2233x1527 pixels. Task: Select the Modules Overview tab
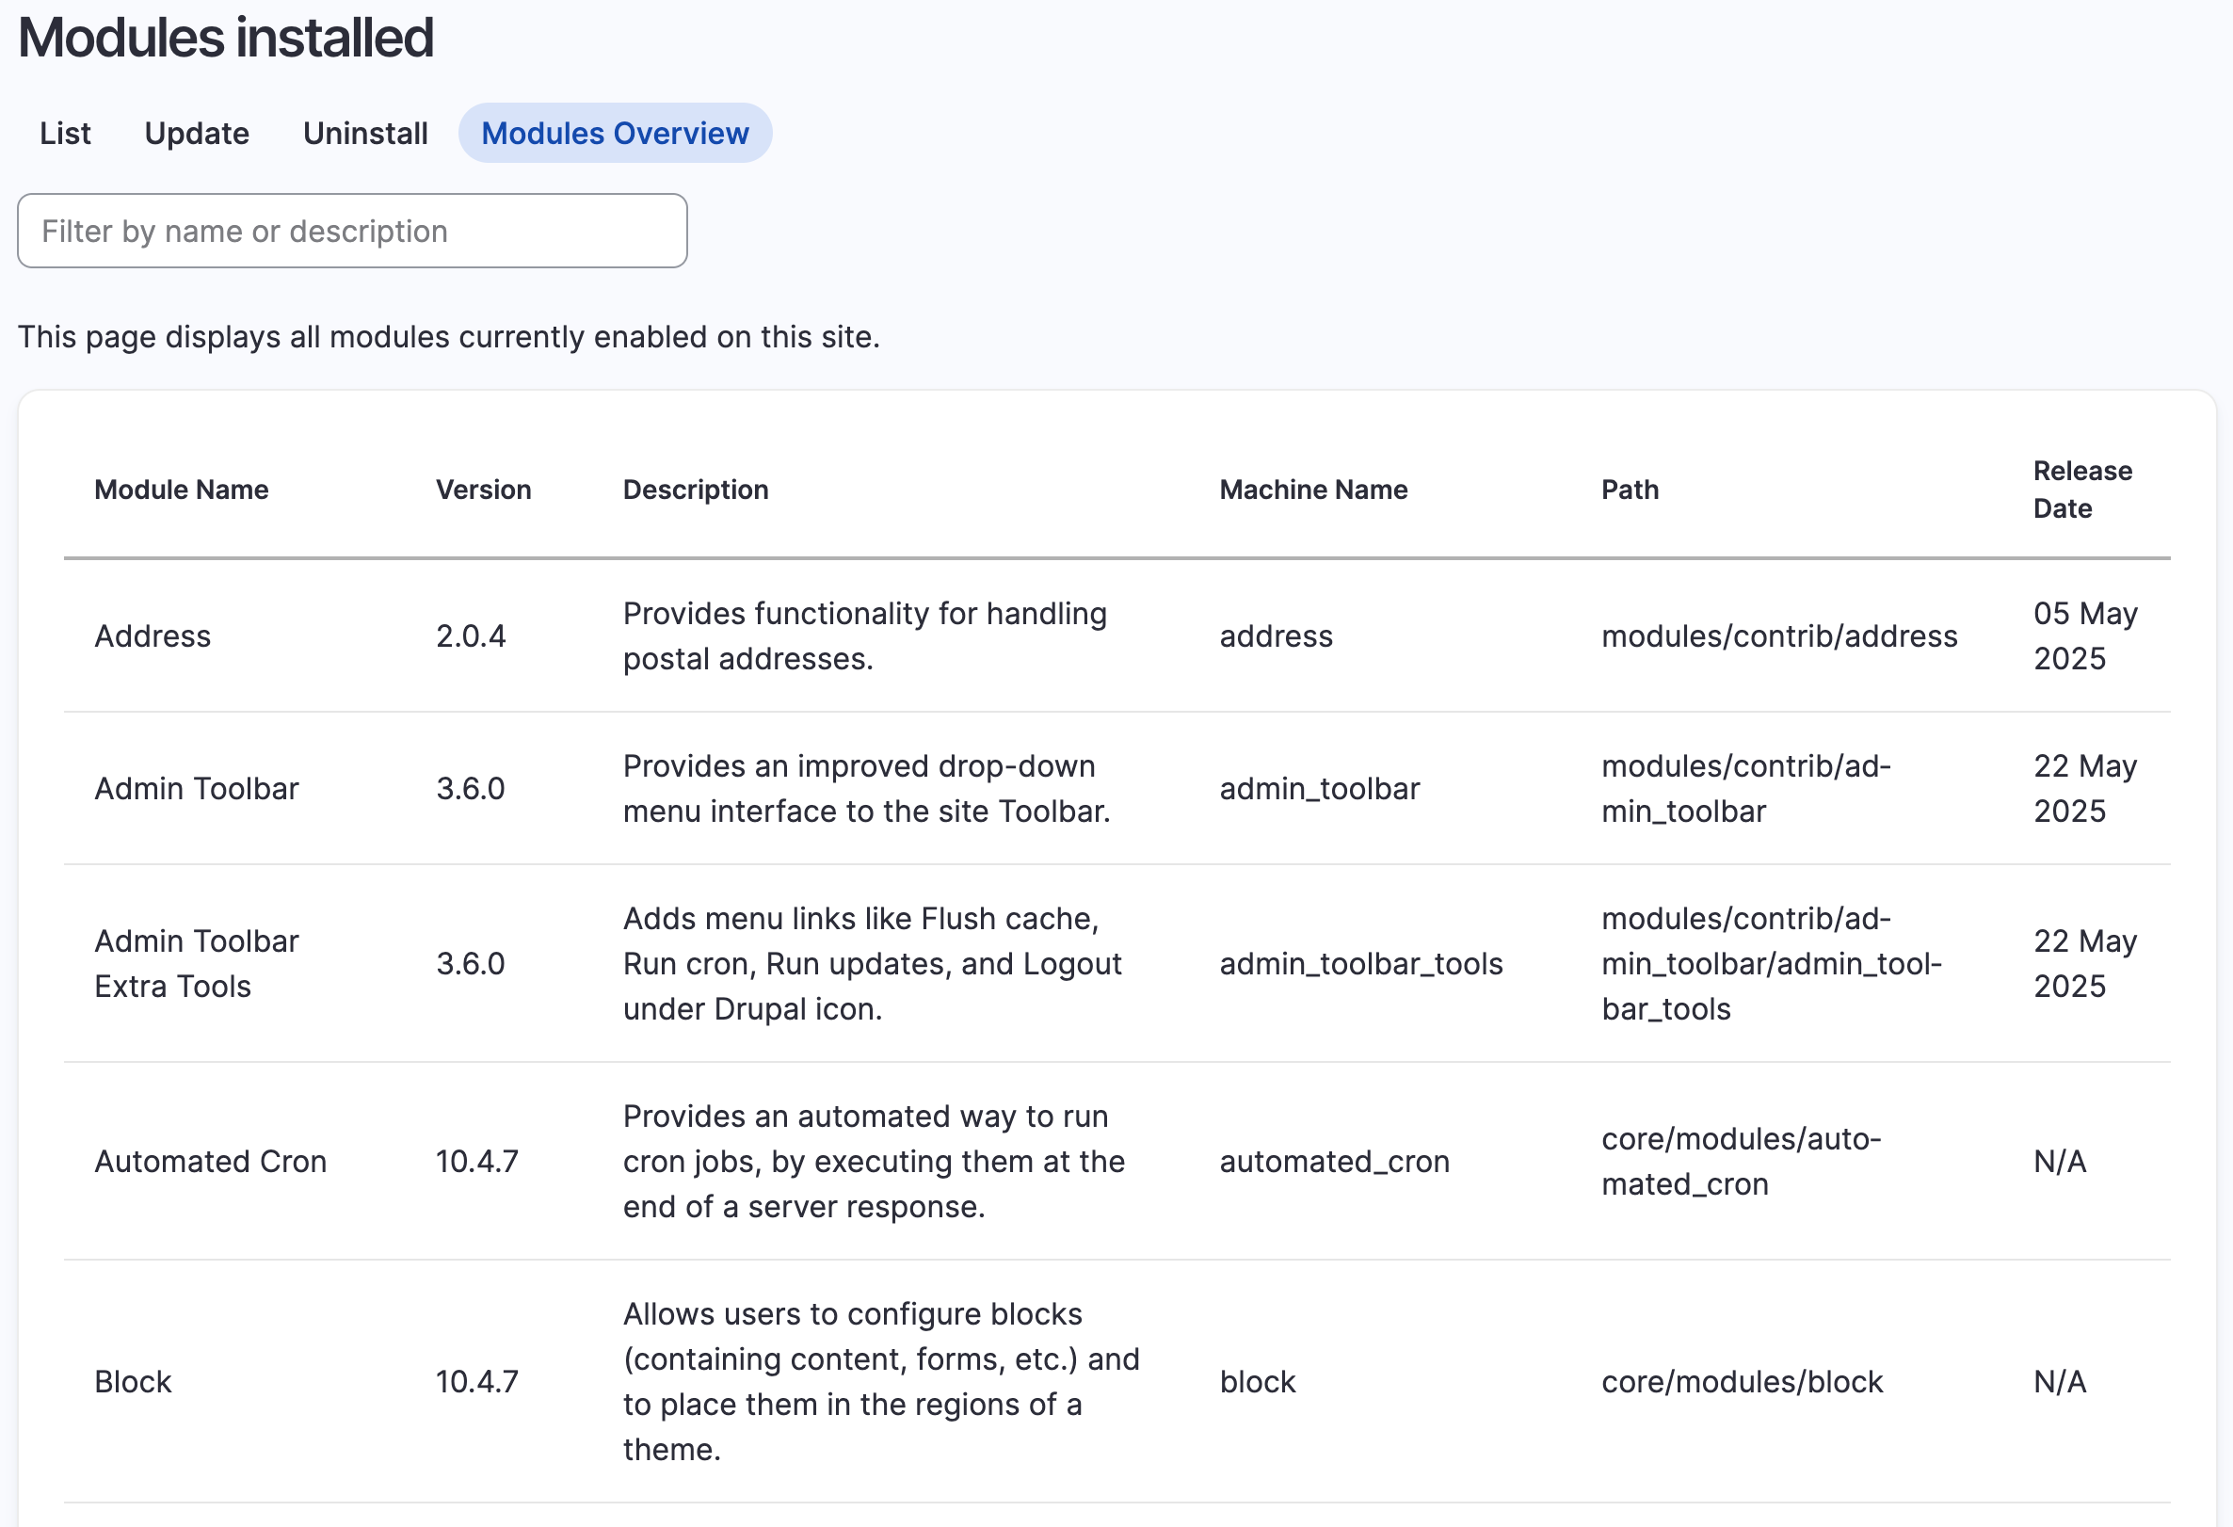[x=616, y=134]
